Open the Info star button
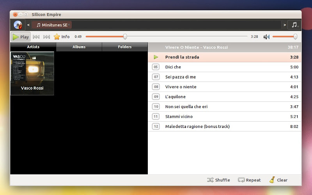The image size is (312, 195). pyautogui.click(x=62, y=37)
